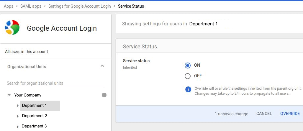Focus the Search for organizational units field

[55, 83]
